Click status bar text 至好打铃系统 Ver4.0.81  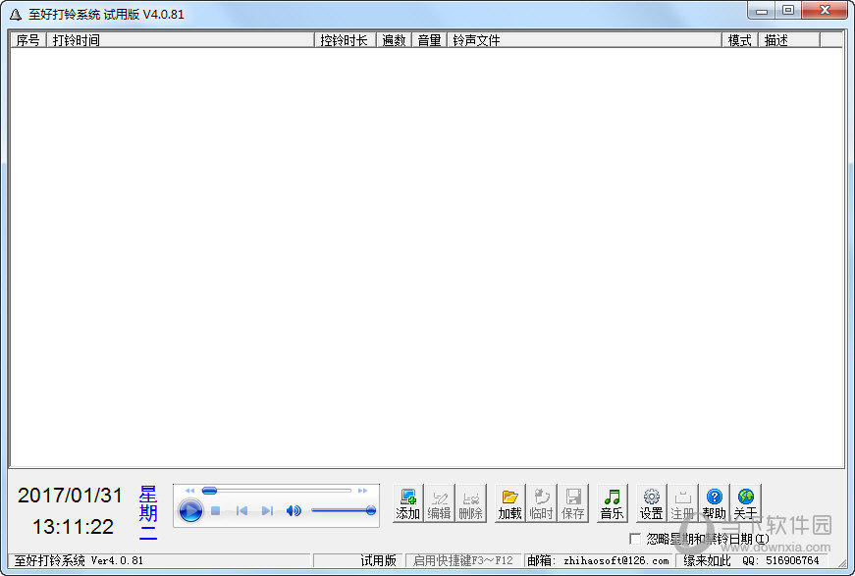(79, 560)
